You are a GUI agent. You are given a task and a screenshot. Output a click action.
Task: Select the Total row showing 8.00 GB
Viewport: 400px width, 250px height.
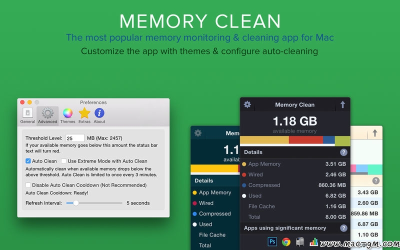click(x=295, y=217)
